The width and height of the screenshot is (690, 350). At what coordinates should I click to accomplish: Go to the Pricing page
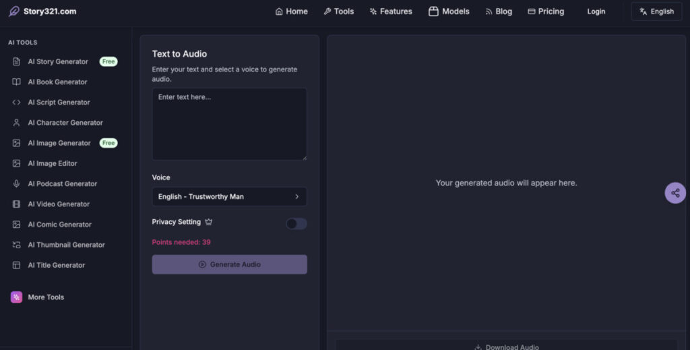546,11
